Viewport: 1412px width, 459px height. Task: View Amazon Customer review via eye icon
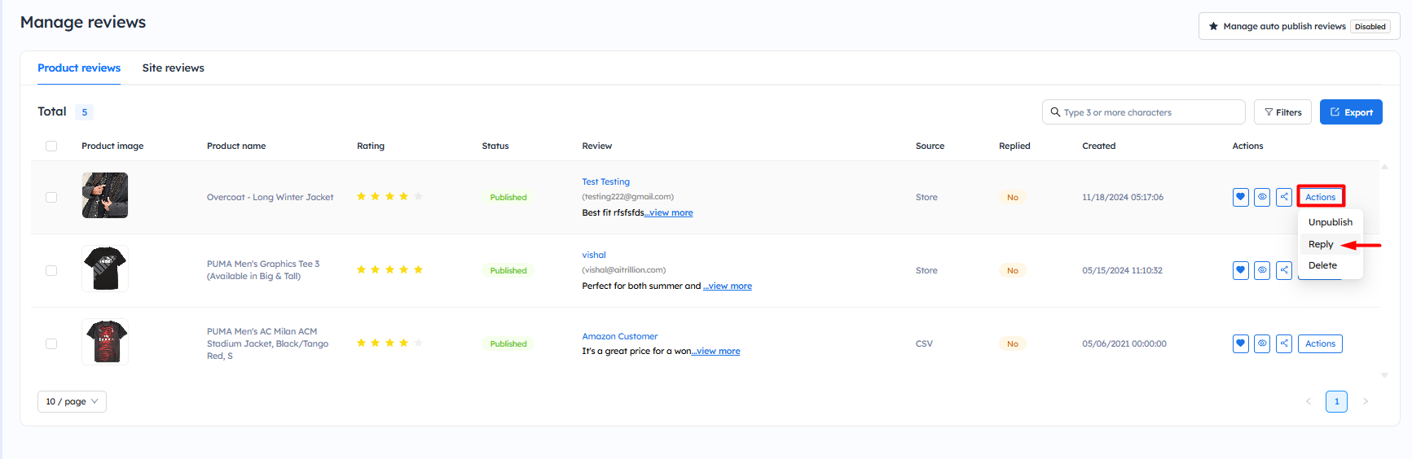pyautogui.click(x=1262, y=343)
